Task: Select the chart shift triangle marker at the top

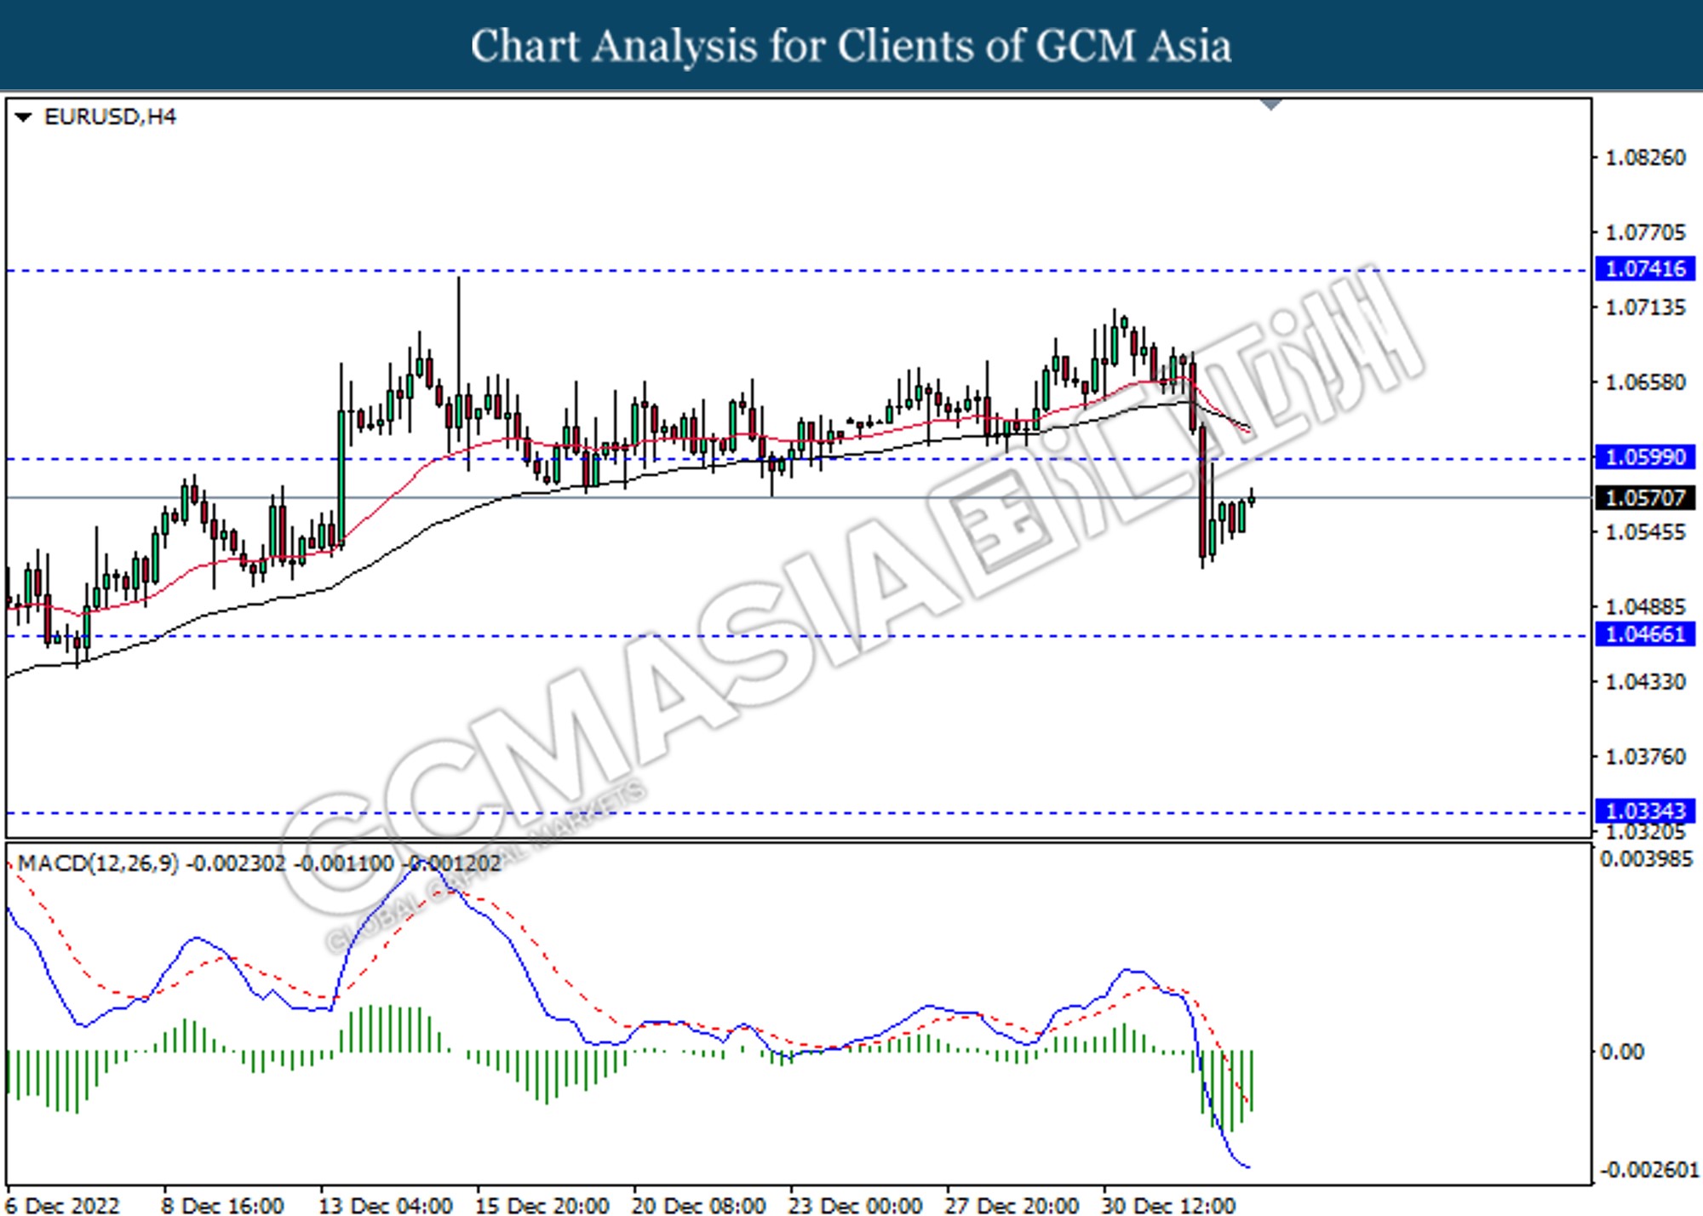Action: (x=1270, y=105)
